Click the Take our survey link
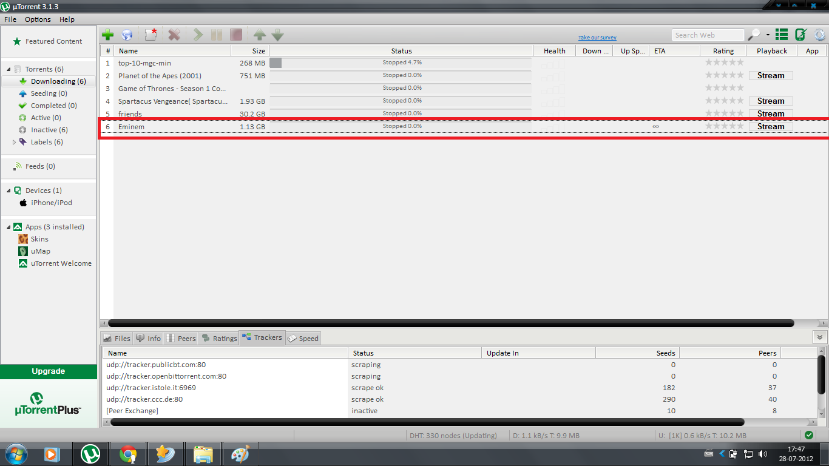The width and height of the screenshot is (829, 466). click(x=597, y=38)
